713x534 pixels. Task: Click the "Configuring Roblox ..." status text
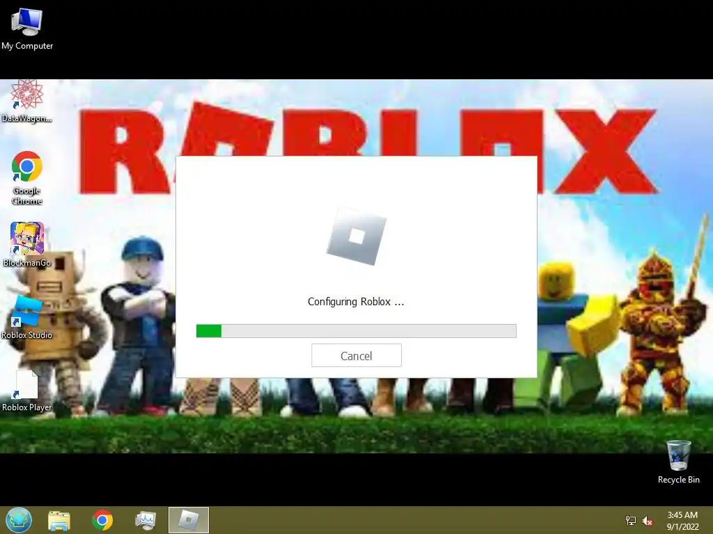point(356,302)
